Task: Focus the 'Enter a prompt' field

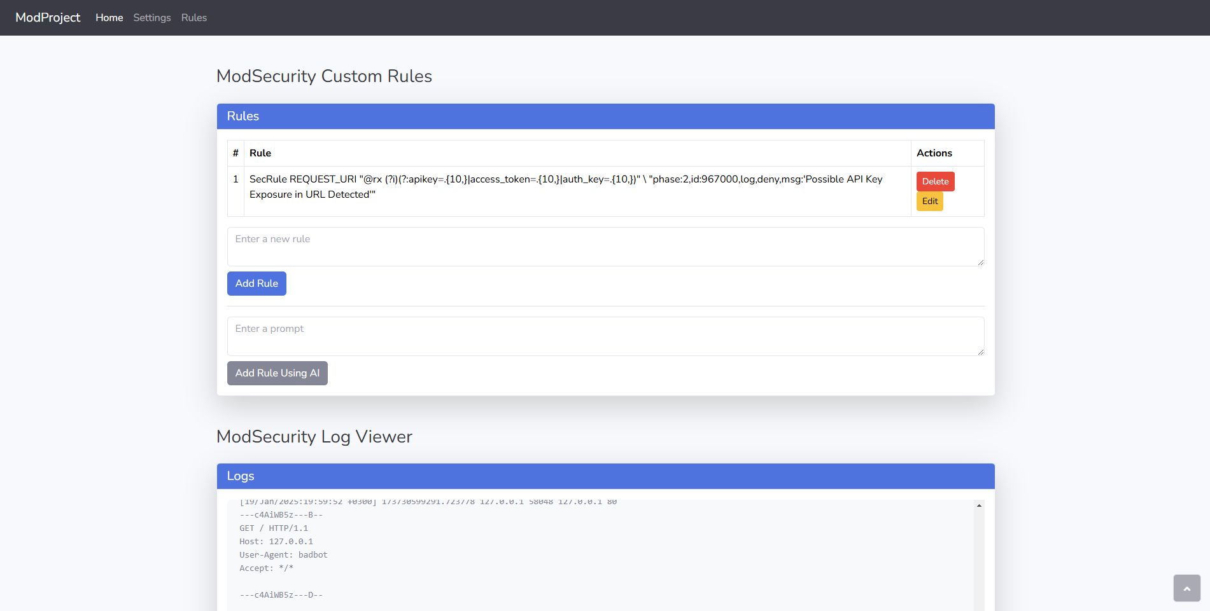Action: [x=605, y=336]
